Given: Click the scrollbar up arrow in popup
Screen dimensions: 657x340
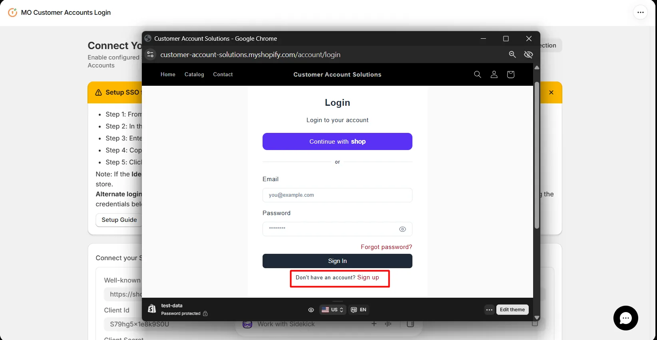Looking at the screenshot, I should 537,68.
